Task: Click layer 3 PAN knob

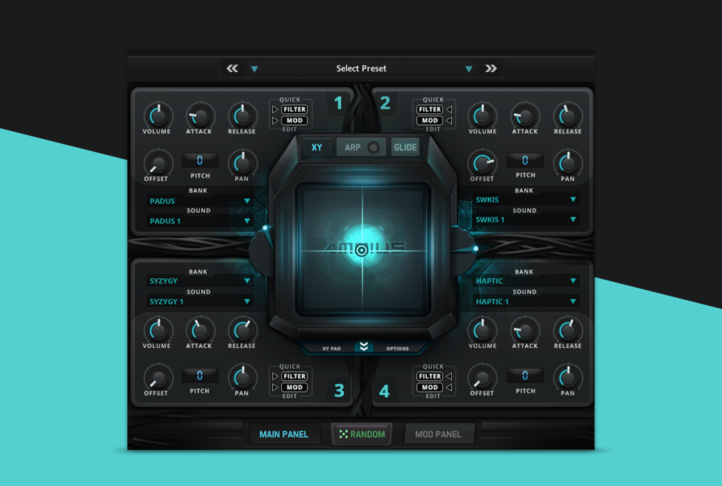Action: (x=243, y=378)
